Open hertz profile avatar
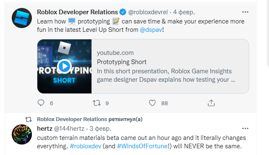 click(22, 134)
